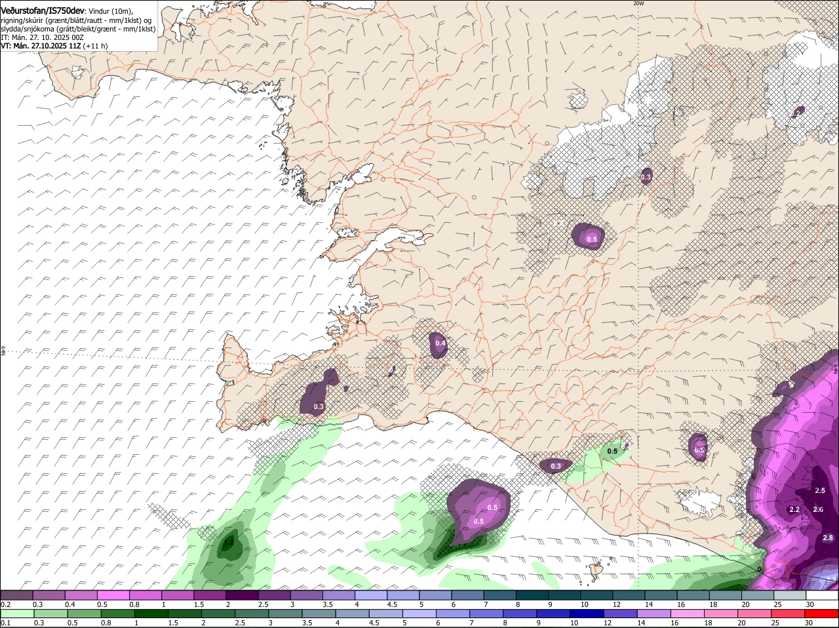The image size is (839, 628).
Task: Select the medium green rain swatch labeled 0.5
Action: (83, 614)
